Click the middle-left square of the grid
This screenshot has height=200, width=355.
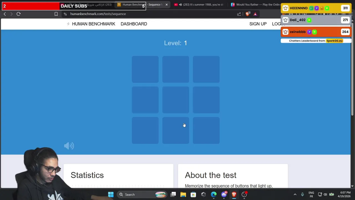coord(145,100)
